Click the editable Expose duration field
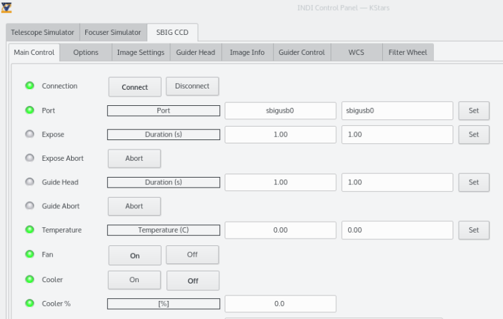Image resolution: width=503 pixels, height=319 pixels. coord(397,135)
